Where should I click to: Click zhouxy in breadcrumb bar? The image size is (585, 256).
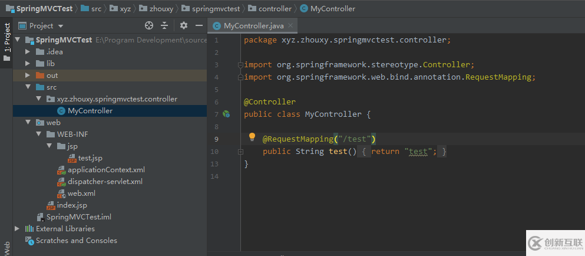click(x=161, y=9)
